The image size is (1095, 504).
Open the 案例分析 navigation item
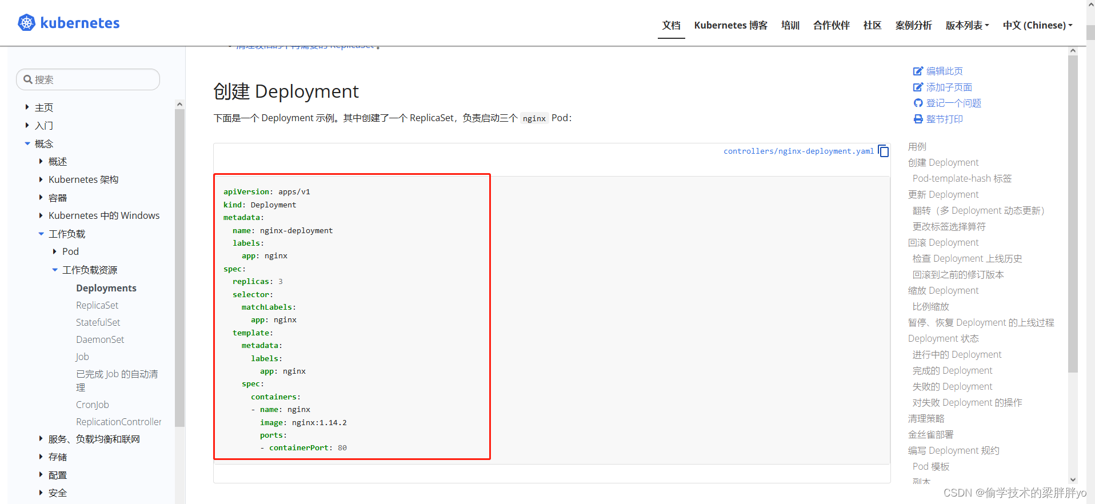[913, 25]
